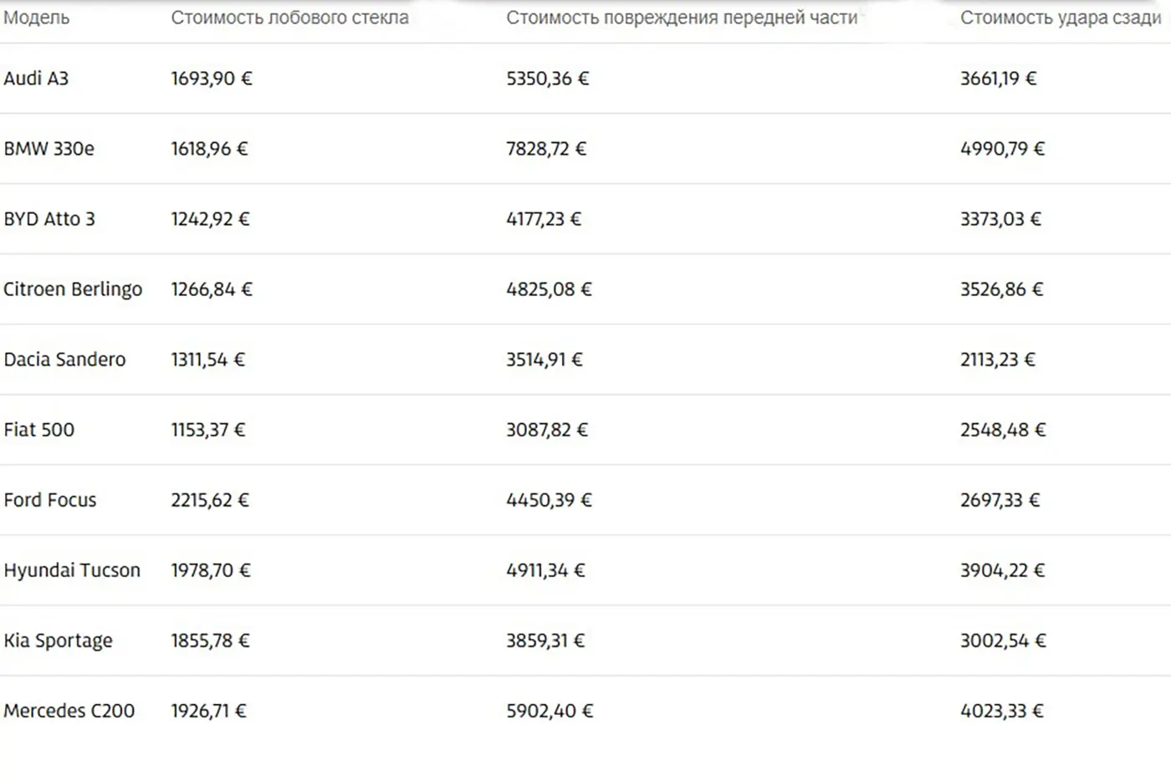The image size is (1171, 781).
Task: Click the Ford Focus row name
Action: [x=50, y=500]
